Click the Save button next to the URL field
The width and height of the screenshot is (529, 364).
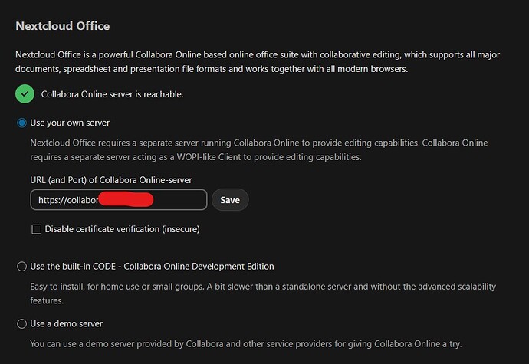tap(230, 200)
